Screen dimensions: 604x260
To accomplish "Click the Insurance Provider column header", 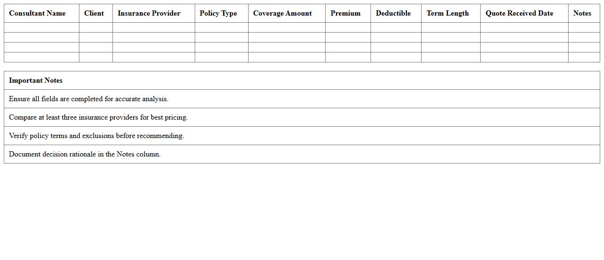I will 154,13.
